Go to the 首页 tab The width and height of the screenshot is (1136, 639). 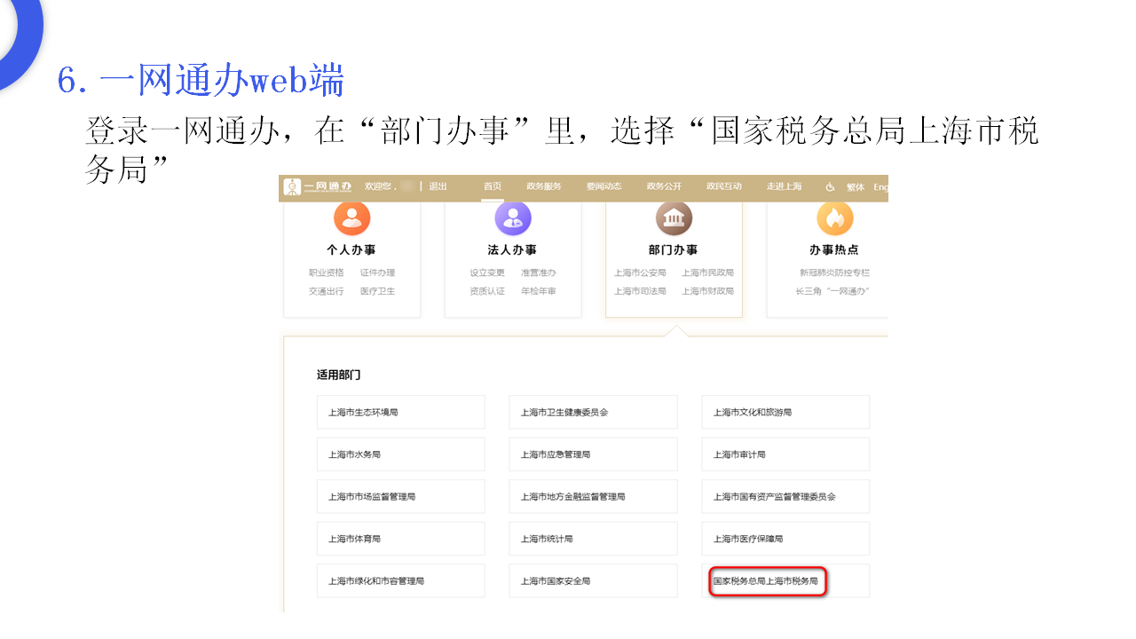493,186
